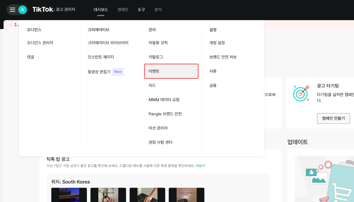
Task: Click the teal account avatar A
Action: pyautogui.click(x=23, y=10)
